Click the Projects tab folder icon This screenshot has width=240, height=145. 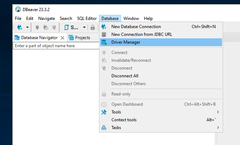tap(71, 38)
